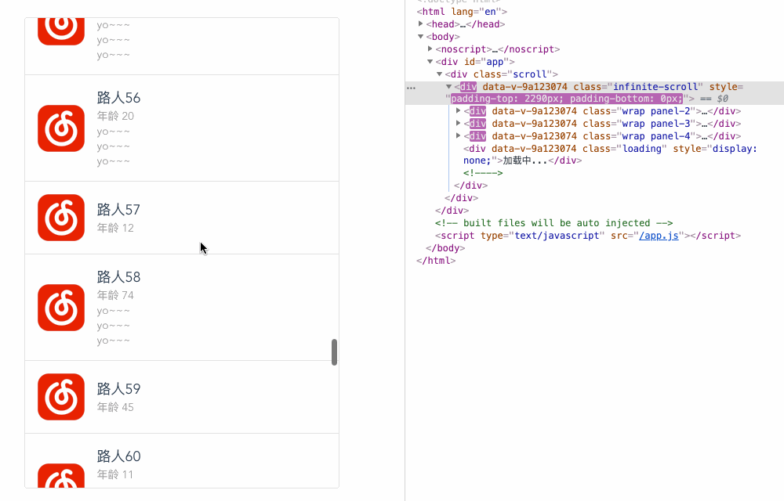Screen dimensions: 784x501
Task: Click the class name infinite-scroll attribute
Action: [655, 87]
